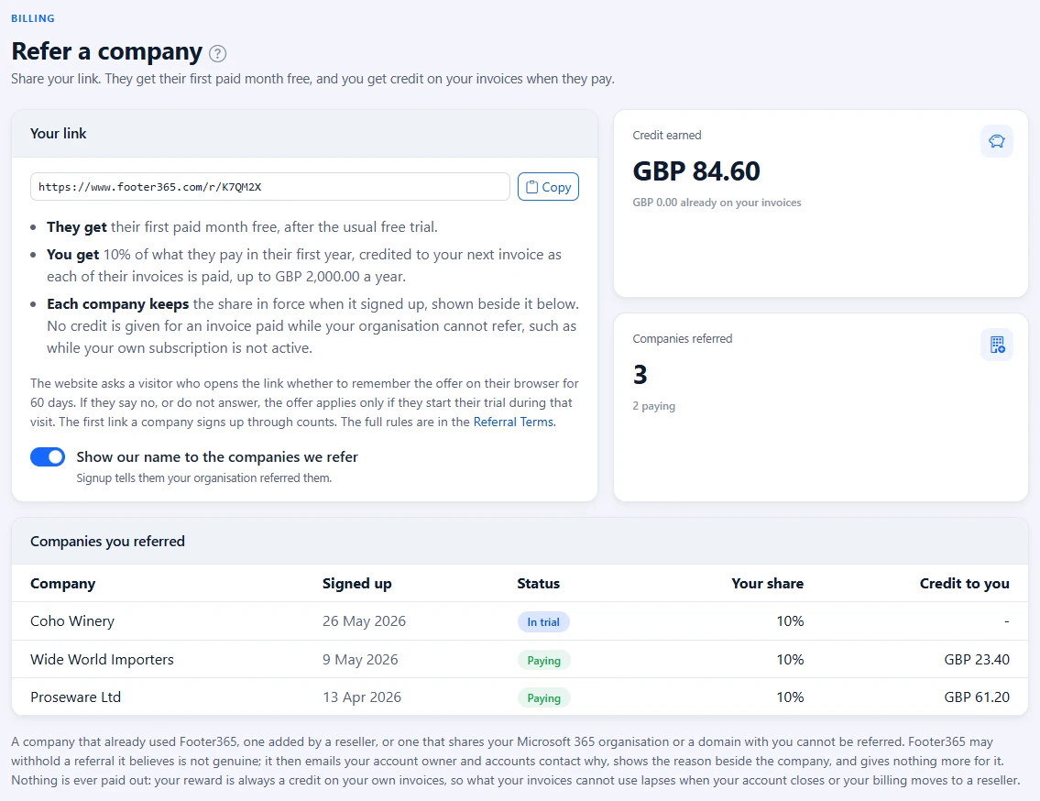Click the 2 paying caption
The width and height of the screenshot is (1040, 801).
[654, 406]
